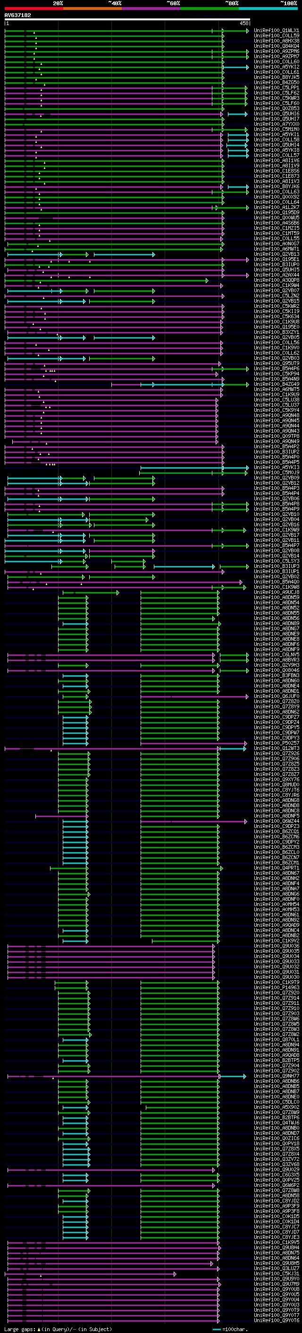This screenshot has height=1333, width=302.
Task: Select the UniRef100_C0LL56 label
Action: 277,342
